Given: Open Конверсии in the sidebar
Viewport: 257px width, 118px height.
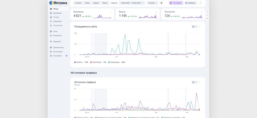Looking at the screenshot, I should point(57,35).
